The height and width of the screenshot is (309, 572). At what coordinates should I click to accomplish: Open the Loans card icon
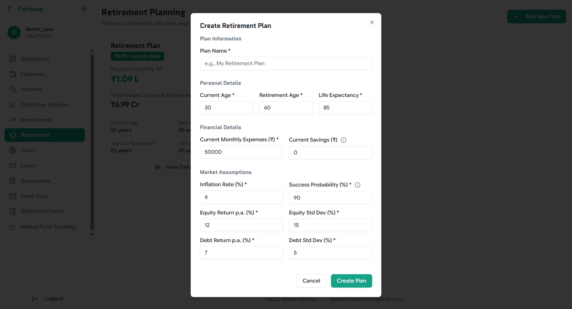(x=13, y=165)
